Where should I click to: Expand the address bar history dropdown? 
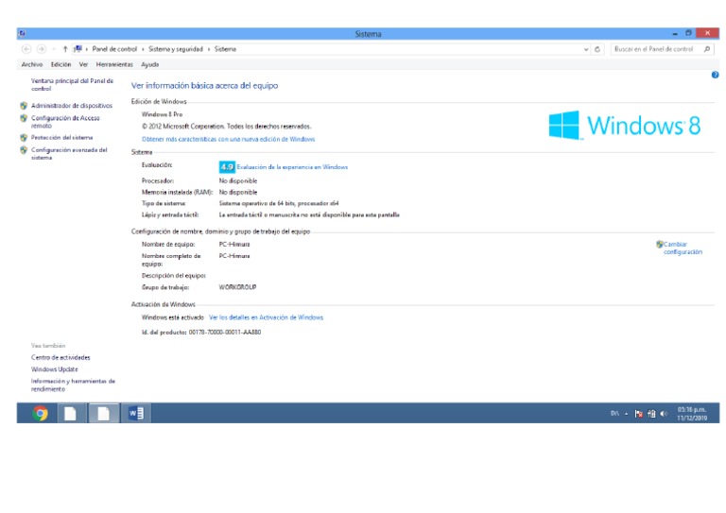coord(586,49)
